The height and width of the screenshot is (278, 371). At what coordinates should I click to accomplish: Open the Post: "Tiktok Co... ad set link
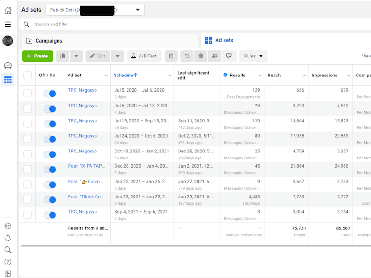click(86, 196)
